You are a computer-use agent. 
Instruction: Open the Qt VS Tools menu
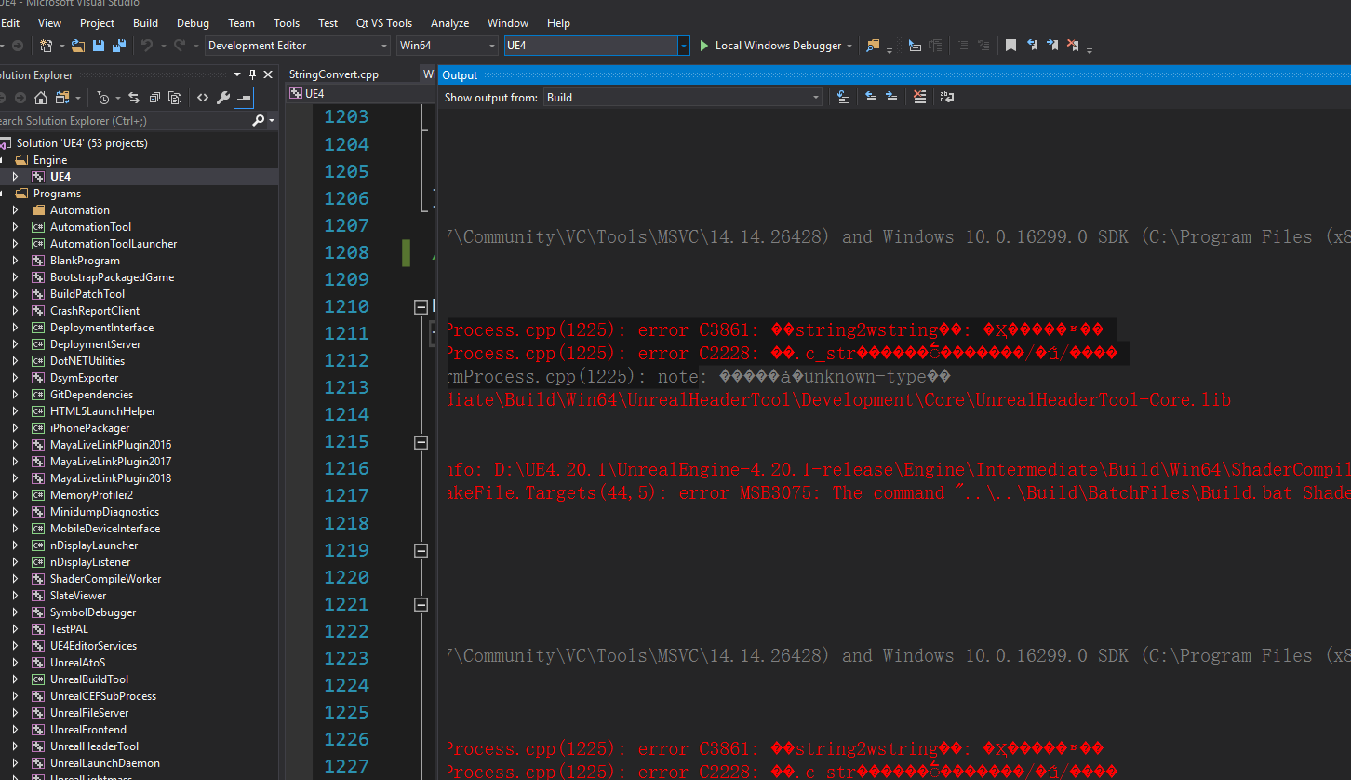[x=384, y=22]
